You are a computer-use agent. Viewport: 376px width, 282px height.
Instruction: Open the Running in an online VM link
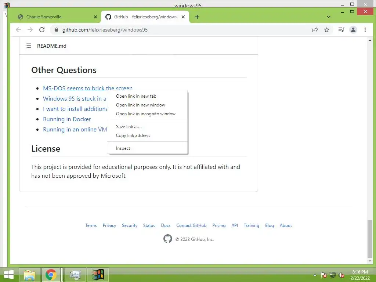(x=75, y=130)
